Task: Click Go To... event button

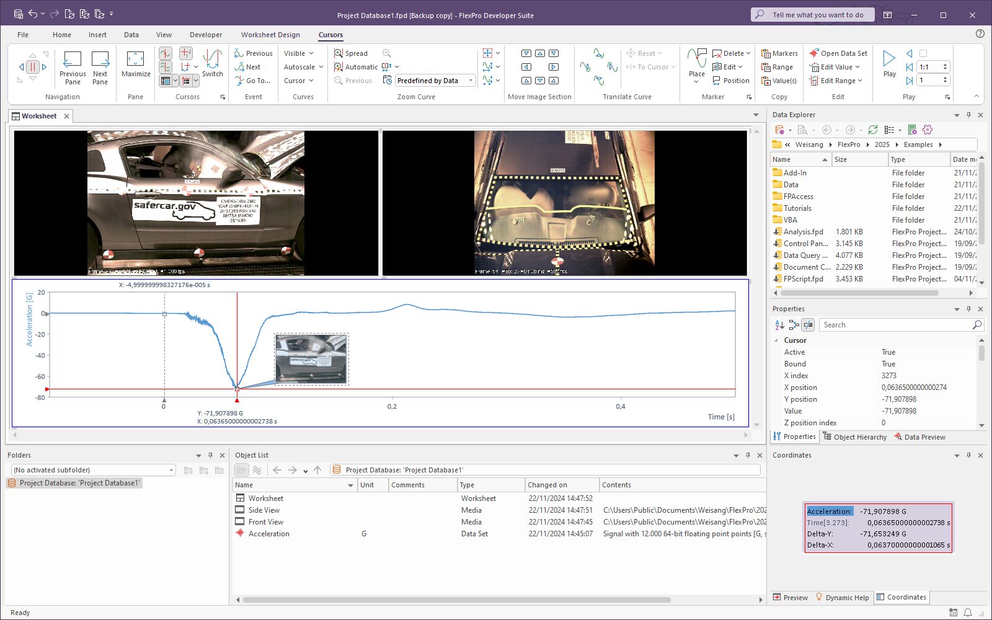Action: (x=253, y=81)
